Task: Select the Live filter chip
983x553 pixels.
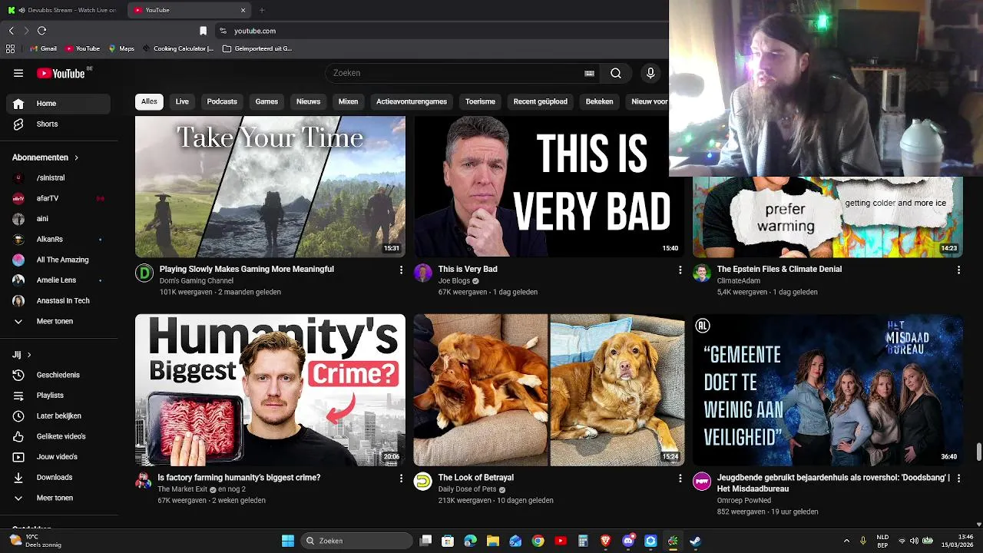Action: pyautogui.click(x=182, y=101)
